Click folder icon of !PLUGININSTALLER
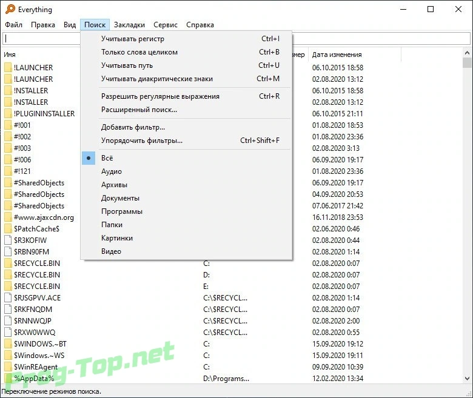 (x=8, y=114)
